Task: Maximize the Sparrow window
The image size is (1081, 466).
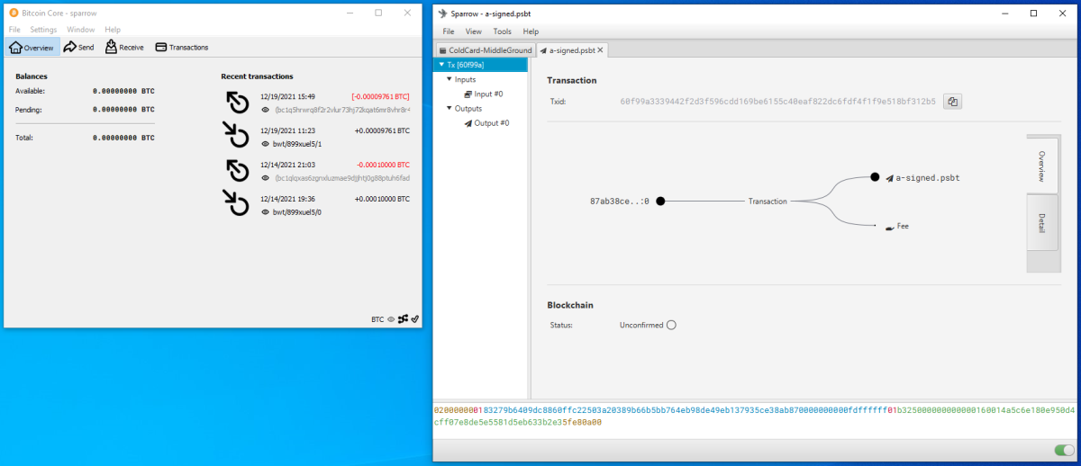Action: 1032,13
